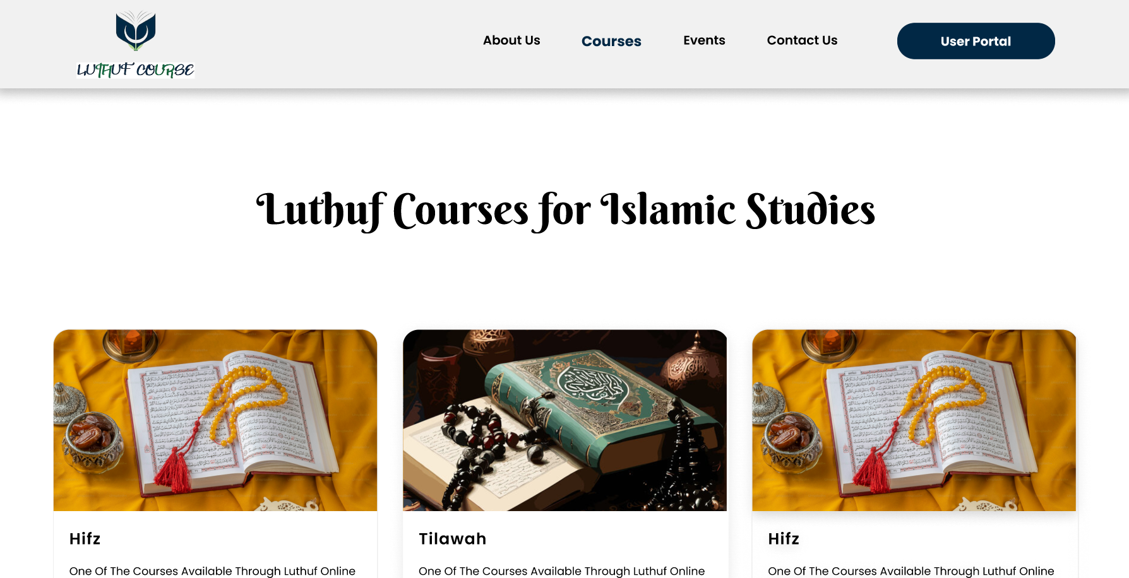Image resolution: width=1129 pixels, height=578 pixels.
Task: Go to the Events page
Action: click(x=704, y=40)
